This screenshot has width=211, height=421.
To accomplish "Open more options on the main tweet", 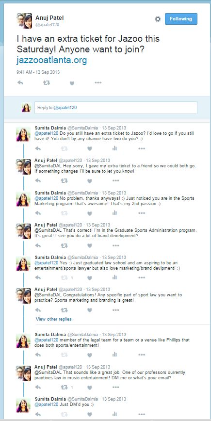I will click(98, 82).
